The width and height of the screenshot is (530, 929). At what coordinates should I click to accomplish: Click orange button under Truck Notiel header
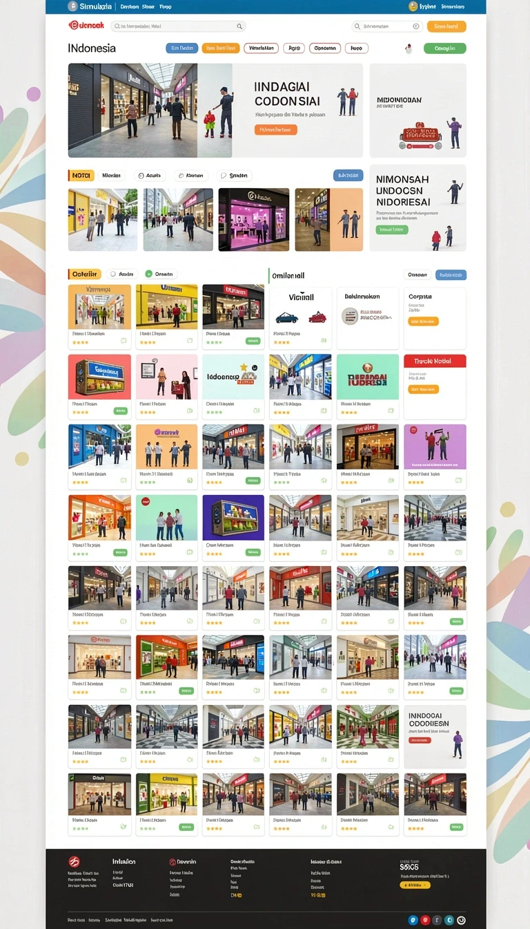[x=424, y=389]
